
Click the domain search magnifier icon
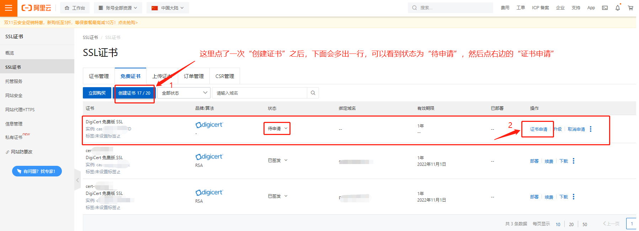pyautogui.click(x=313, y=93)
